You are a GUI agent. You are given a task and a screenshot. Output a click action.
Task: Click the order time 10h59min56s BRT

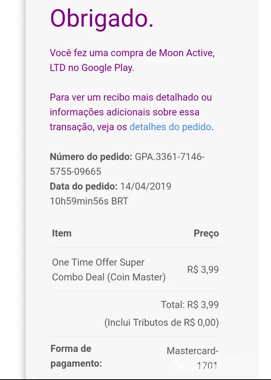click(x=89, y=201)
